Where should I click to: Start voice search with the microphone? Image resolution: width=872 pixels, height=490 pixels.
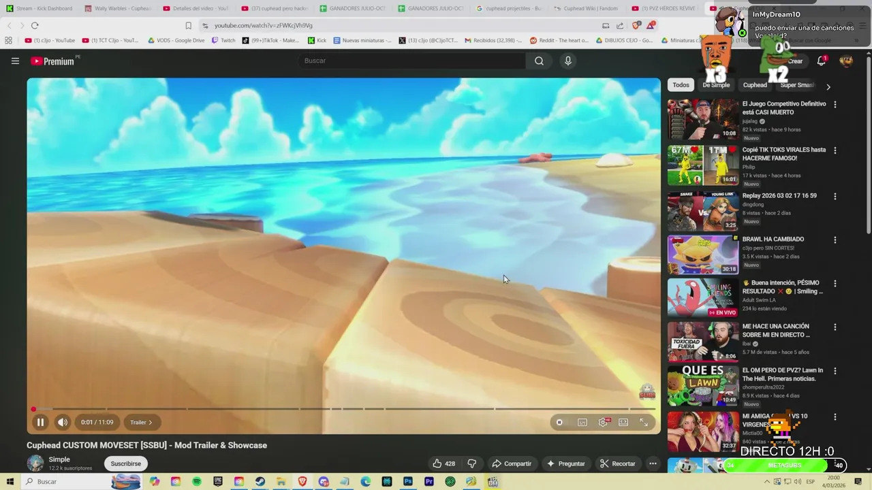click(568, 61)
